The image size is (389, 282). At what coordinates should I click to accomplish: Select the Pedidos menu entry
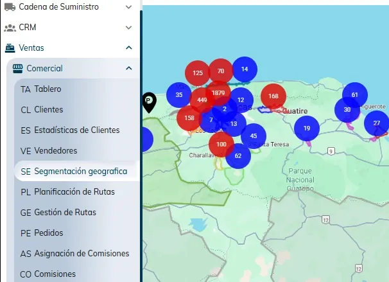tap(48, 233)
